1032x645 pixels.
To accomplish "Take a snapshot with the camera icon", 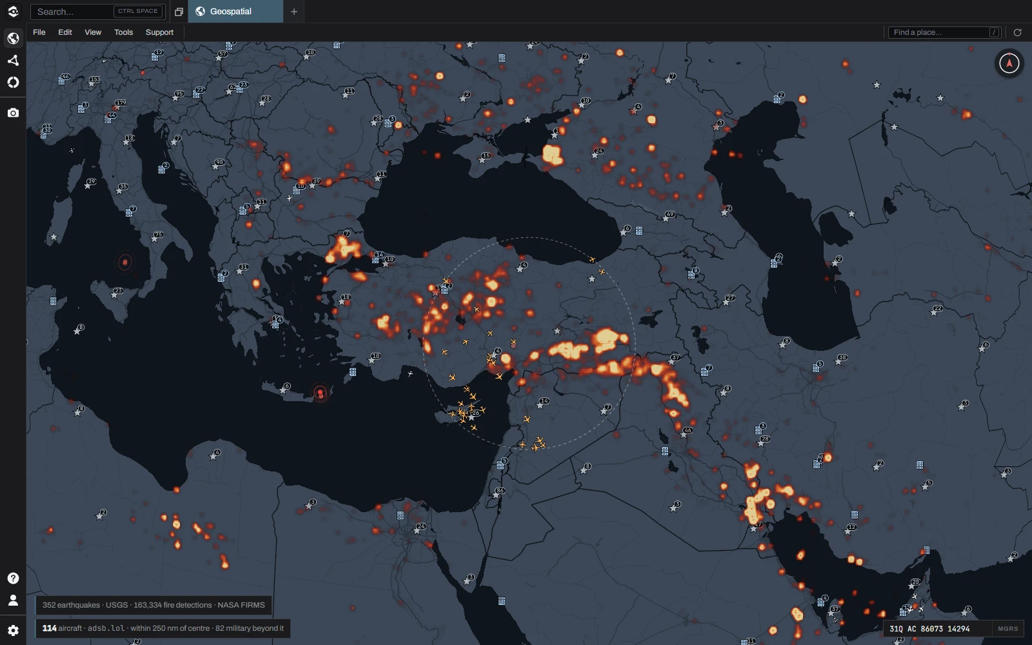I will [13, 113].
